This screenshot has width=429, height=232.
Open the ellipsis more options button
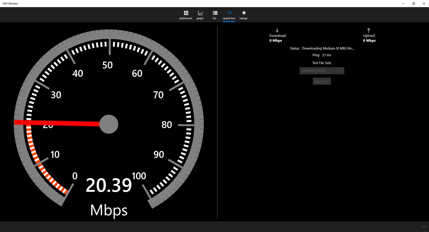[423, 226]
